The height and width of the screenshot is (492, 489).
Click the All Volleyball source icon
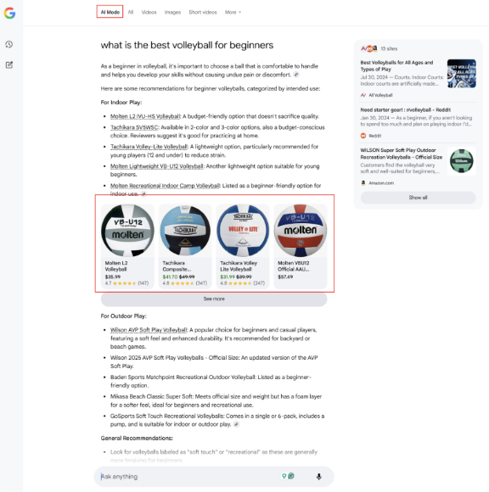tap(363, 95)
